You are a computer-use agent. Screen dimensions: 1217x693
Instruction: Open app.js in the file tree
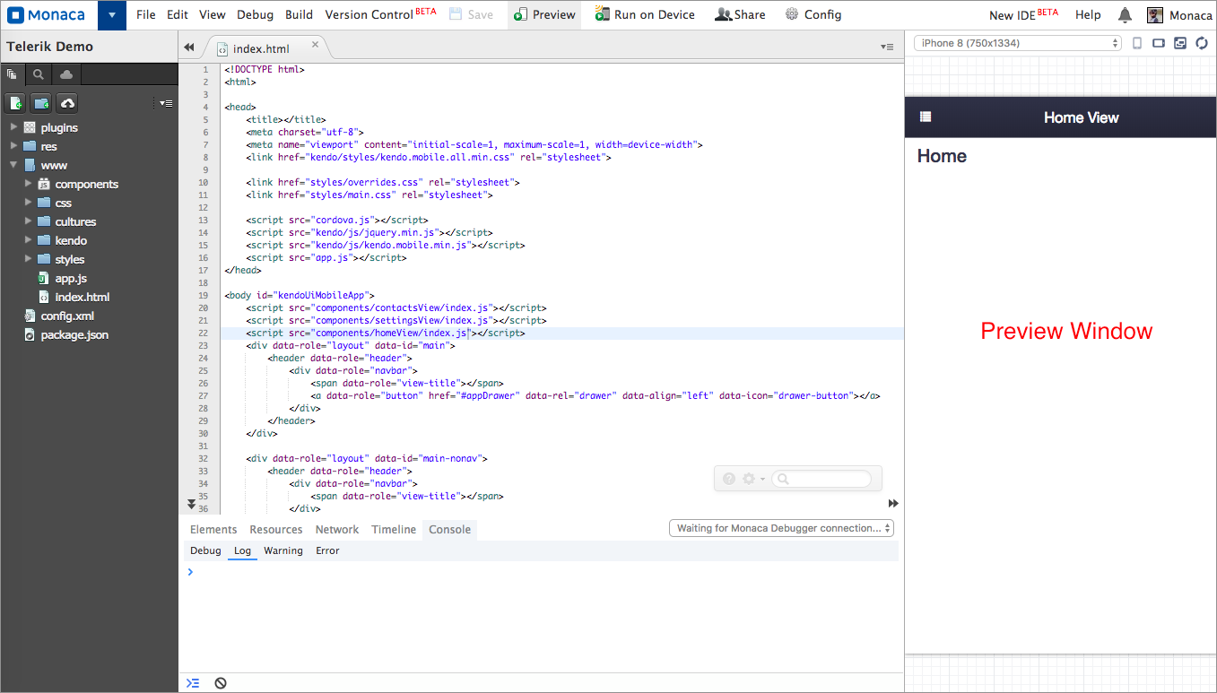pyautogui.click(x=71, y=278)
